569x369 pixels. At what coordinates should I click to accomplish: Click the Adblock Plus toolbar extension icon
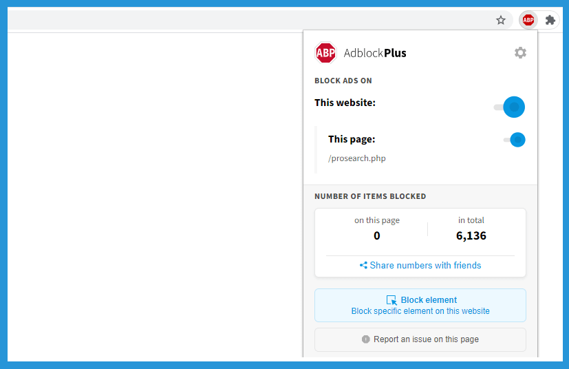click(528, 20)
